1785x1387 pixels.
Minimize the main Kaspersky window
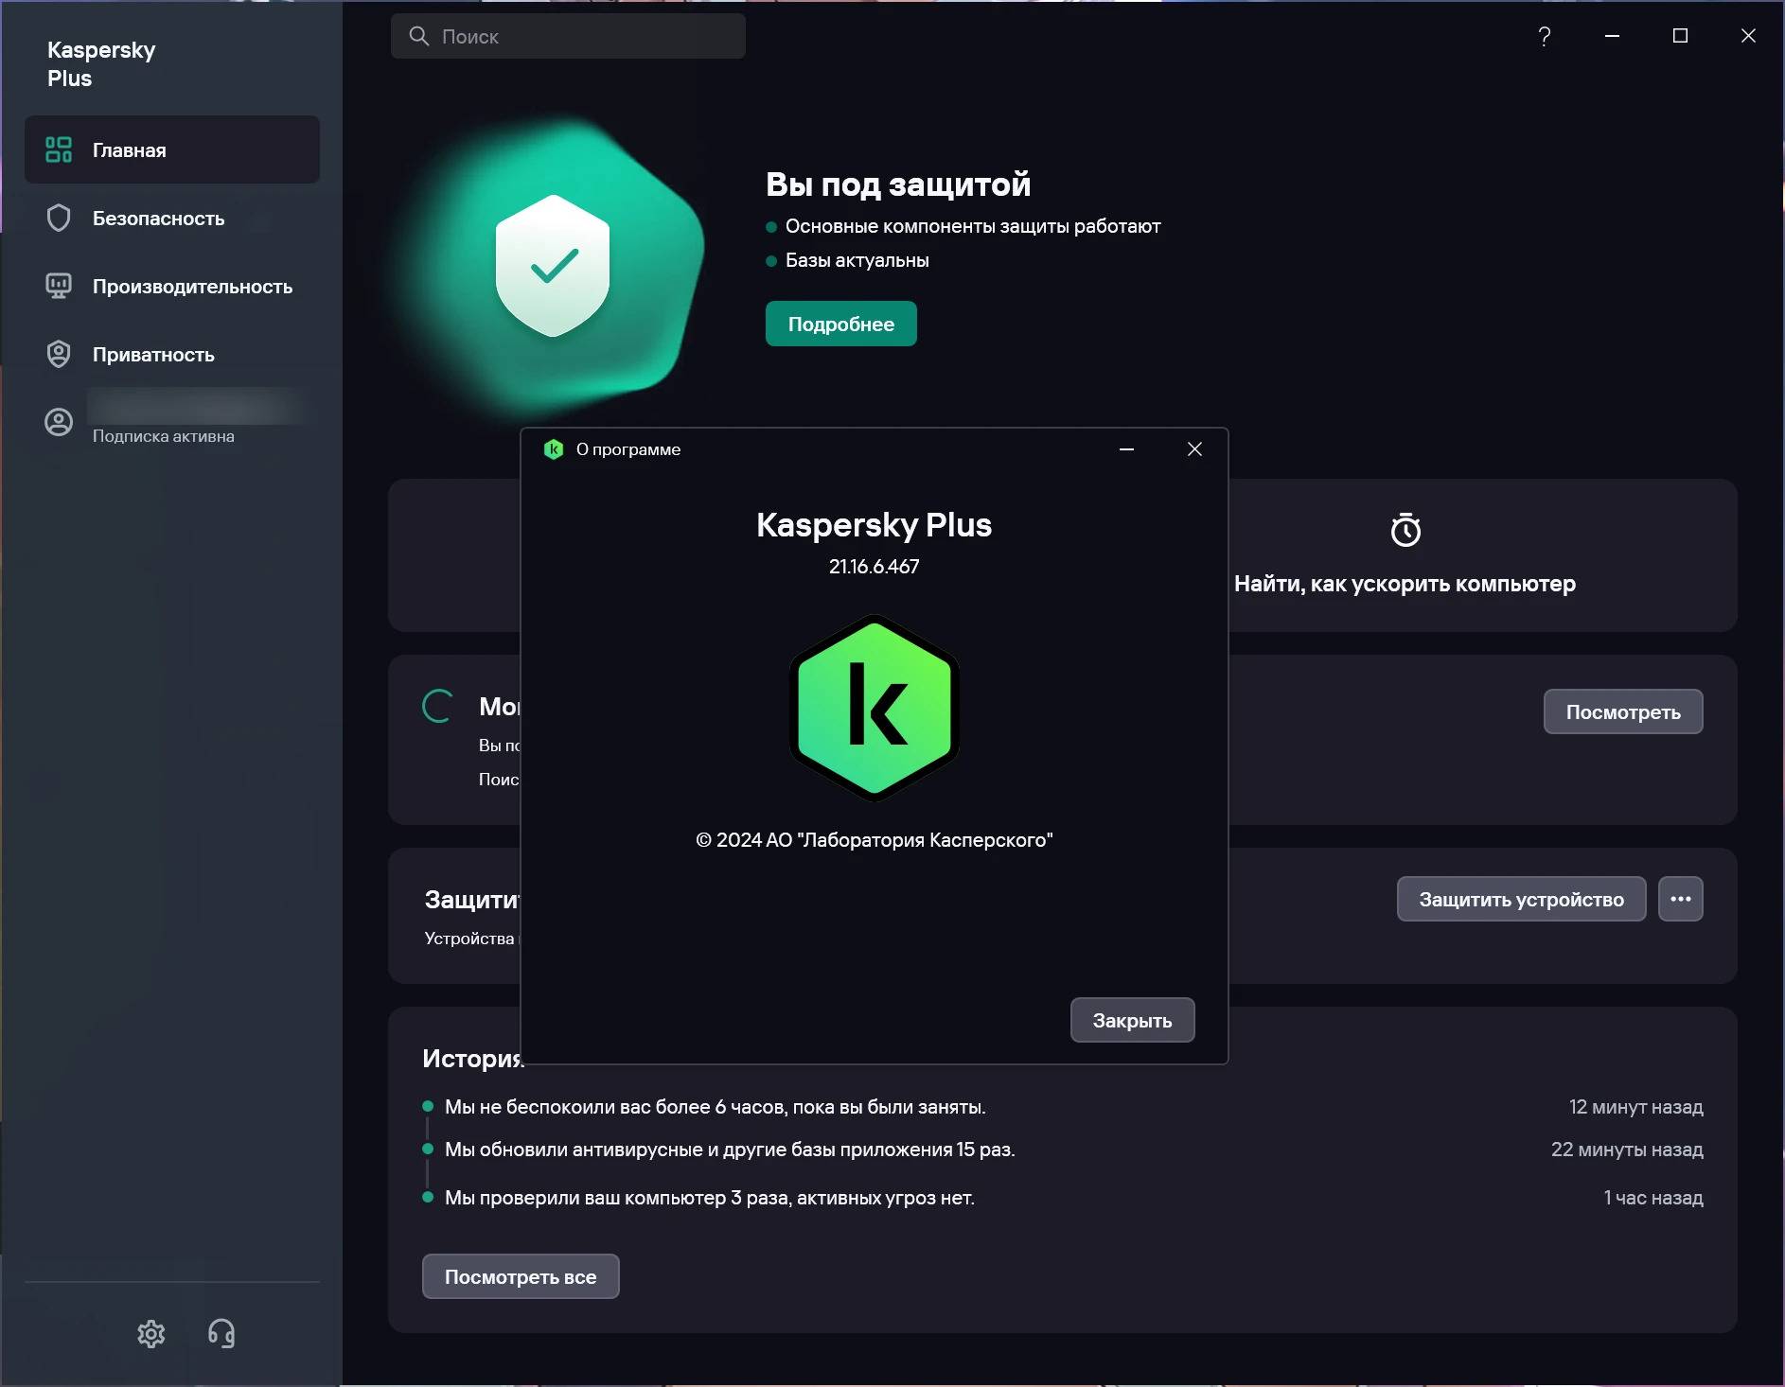click(1612, 36)
